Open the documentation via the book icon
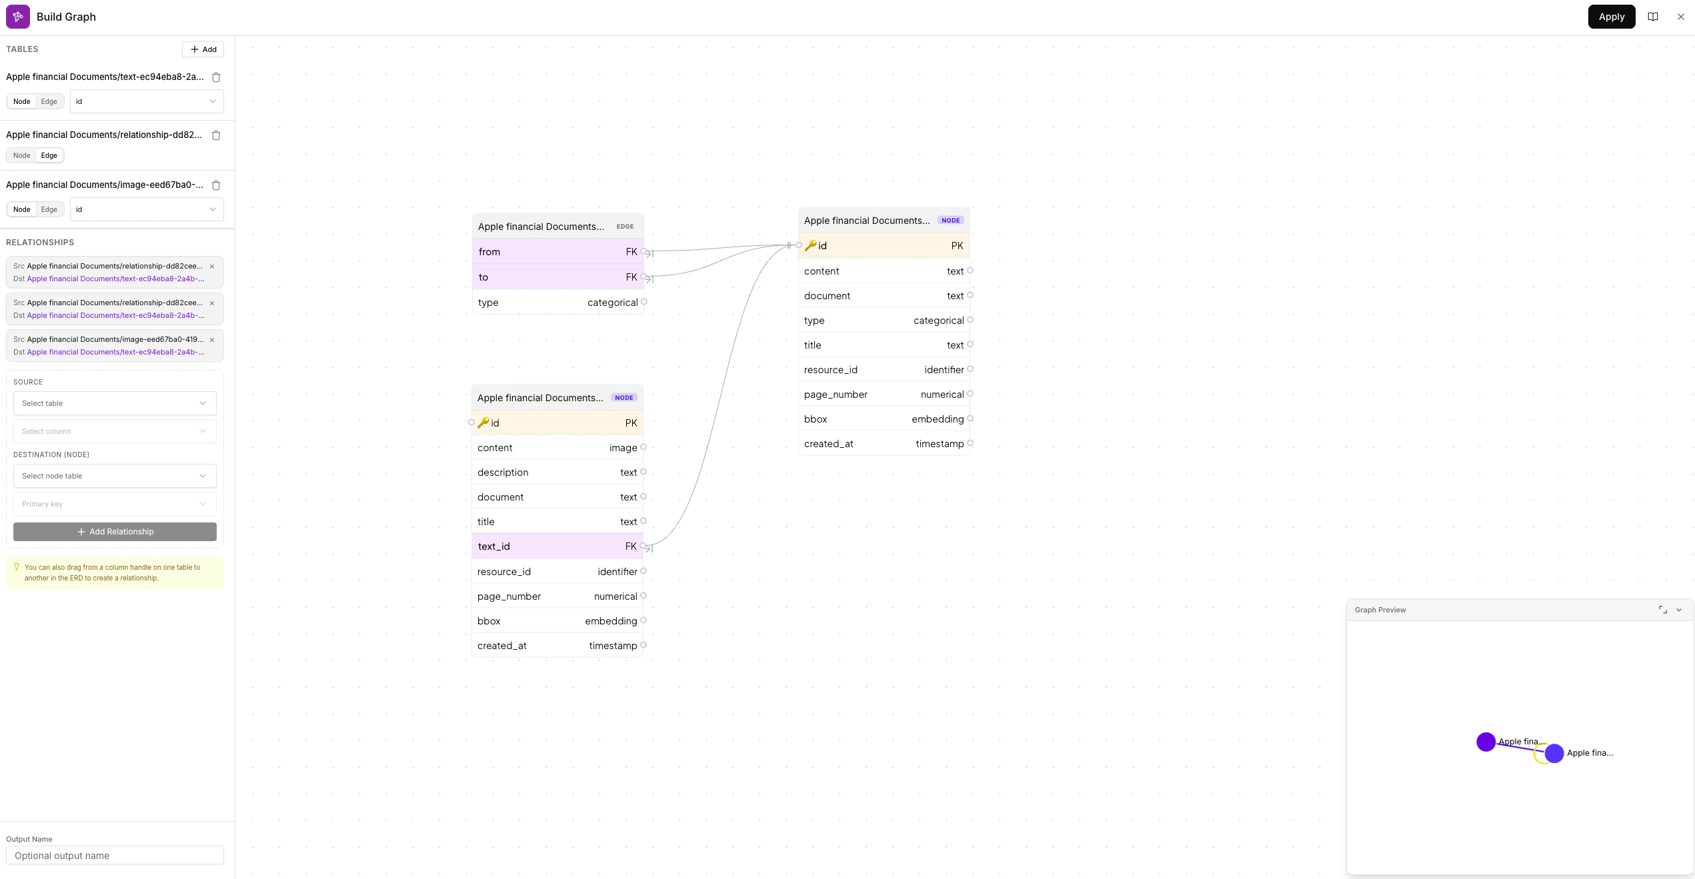This screenshot has width=1695, height=879. point(1653,16)
